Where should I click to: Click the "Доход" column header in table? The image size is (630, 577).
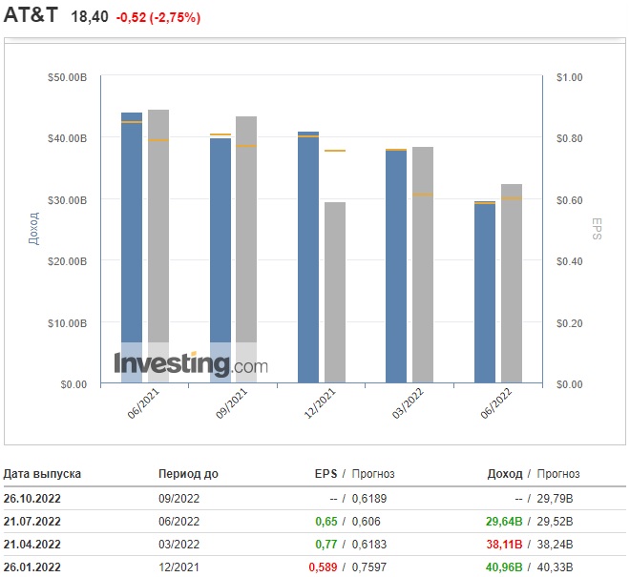click(x=505, y=474)
